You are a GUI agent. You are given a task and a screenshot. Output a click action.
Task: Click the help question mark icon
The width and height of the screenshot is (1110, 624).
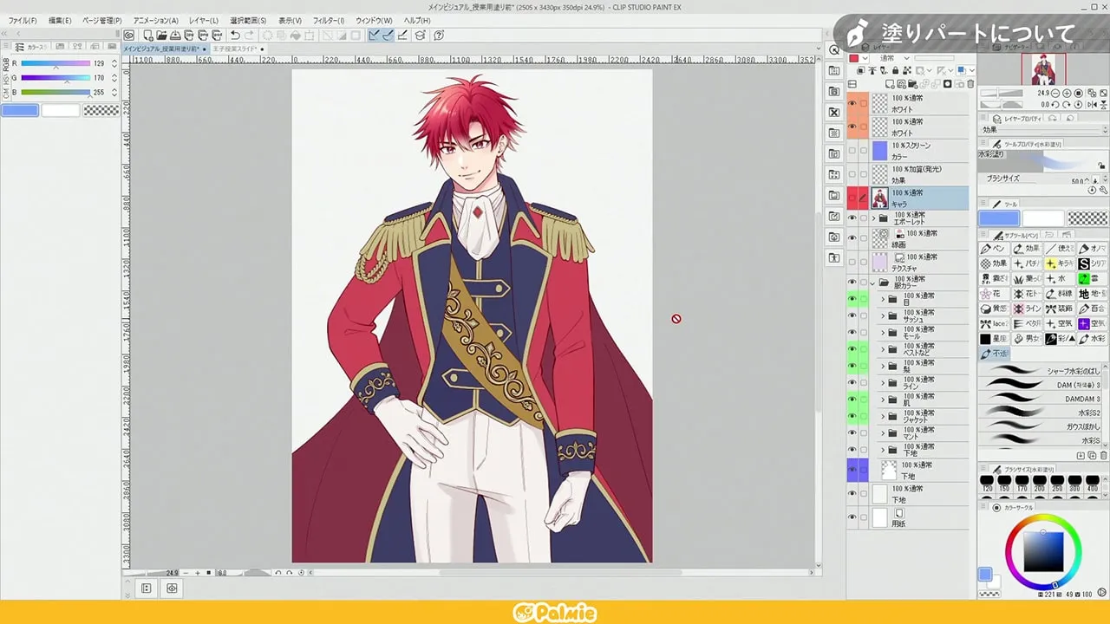[x=439, y=36]
